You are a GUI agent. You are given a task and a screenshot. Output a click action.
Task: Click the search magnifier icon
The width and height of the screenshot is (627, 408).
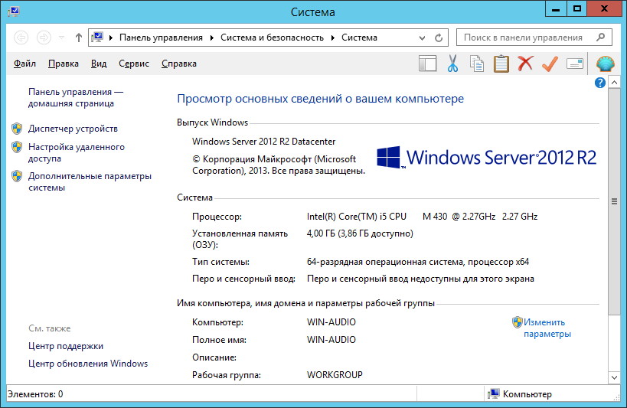coord(600,38)
